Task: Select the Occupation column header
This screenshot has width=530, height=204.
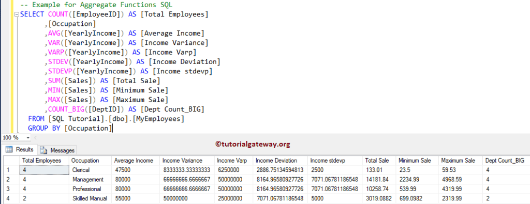Action: click(x=90, y=161)
